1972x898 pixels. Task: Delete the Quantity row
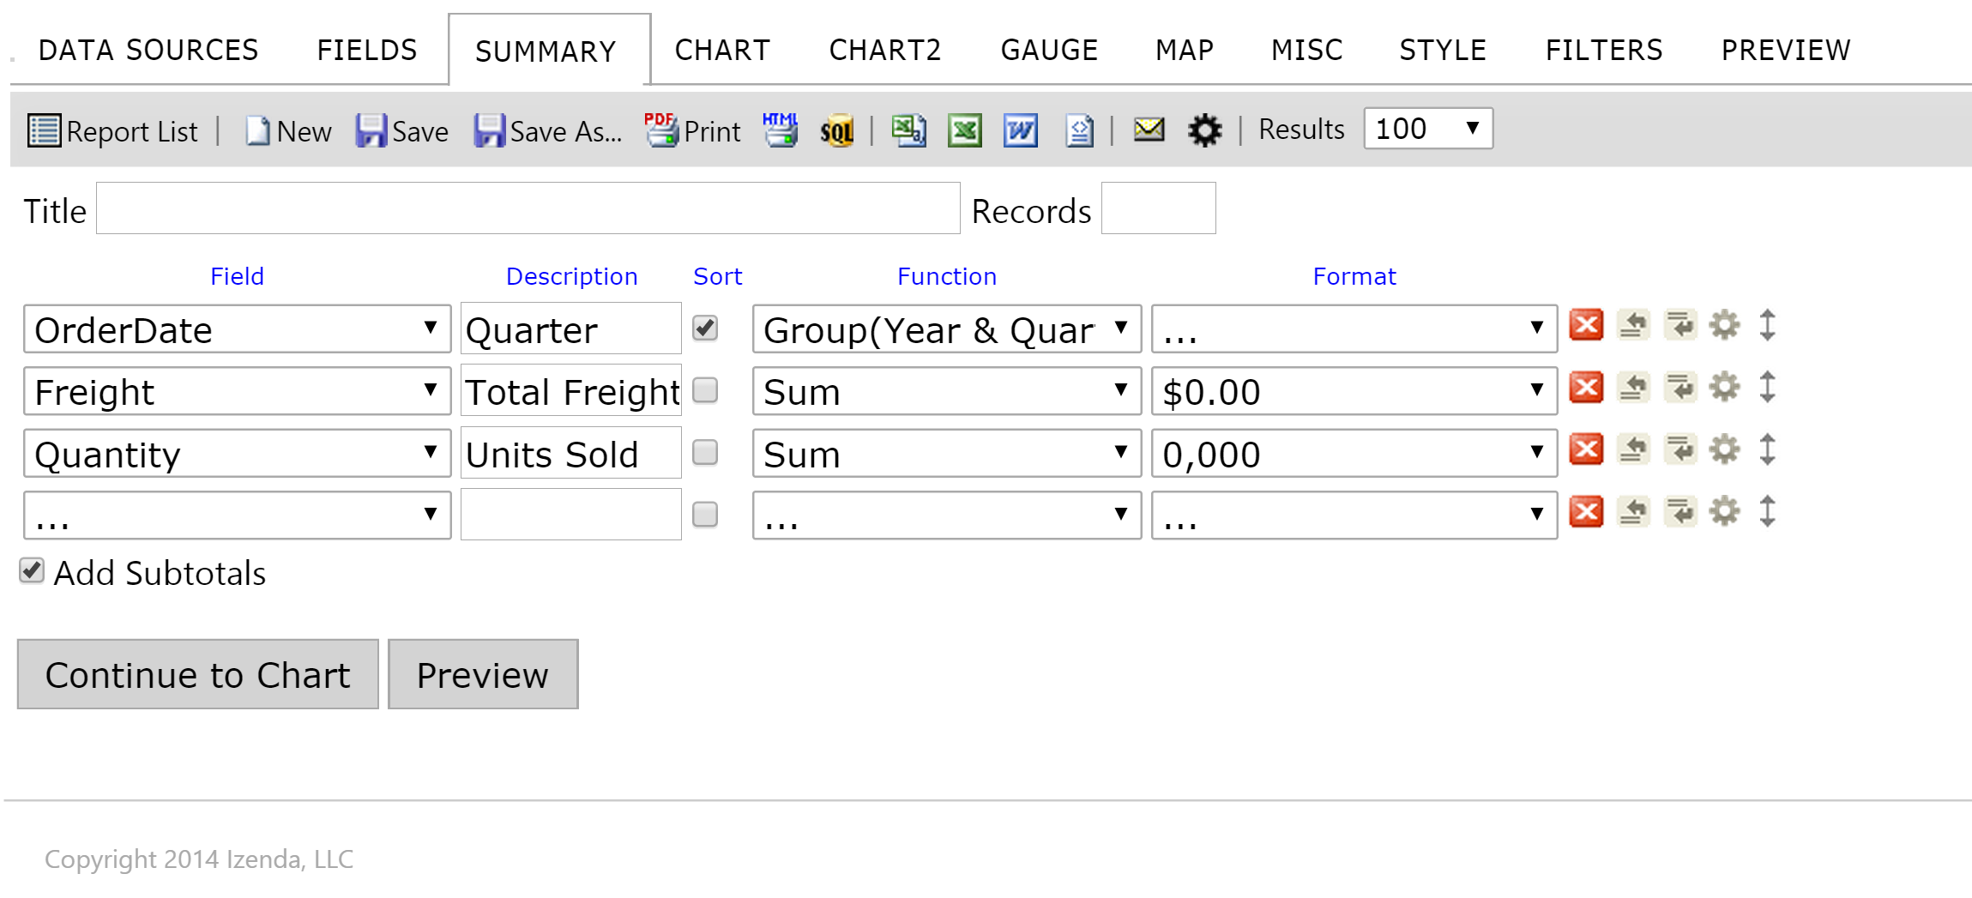(1586, 449)
